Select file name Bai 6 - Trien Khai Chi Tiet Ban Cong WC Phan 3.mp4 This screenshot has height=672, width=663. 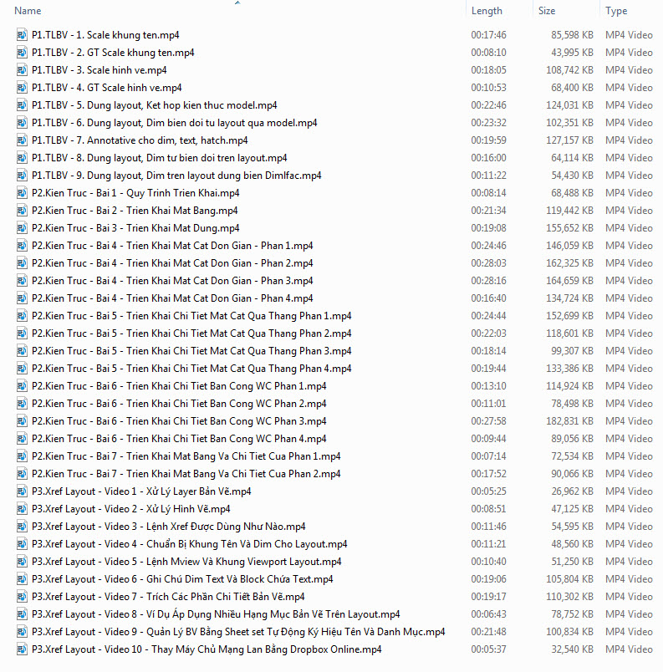click(x=179, y=422)
